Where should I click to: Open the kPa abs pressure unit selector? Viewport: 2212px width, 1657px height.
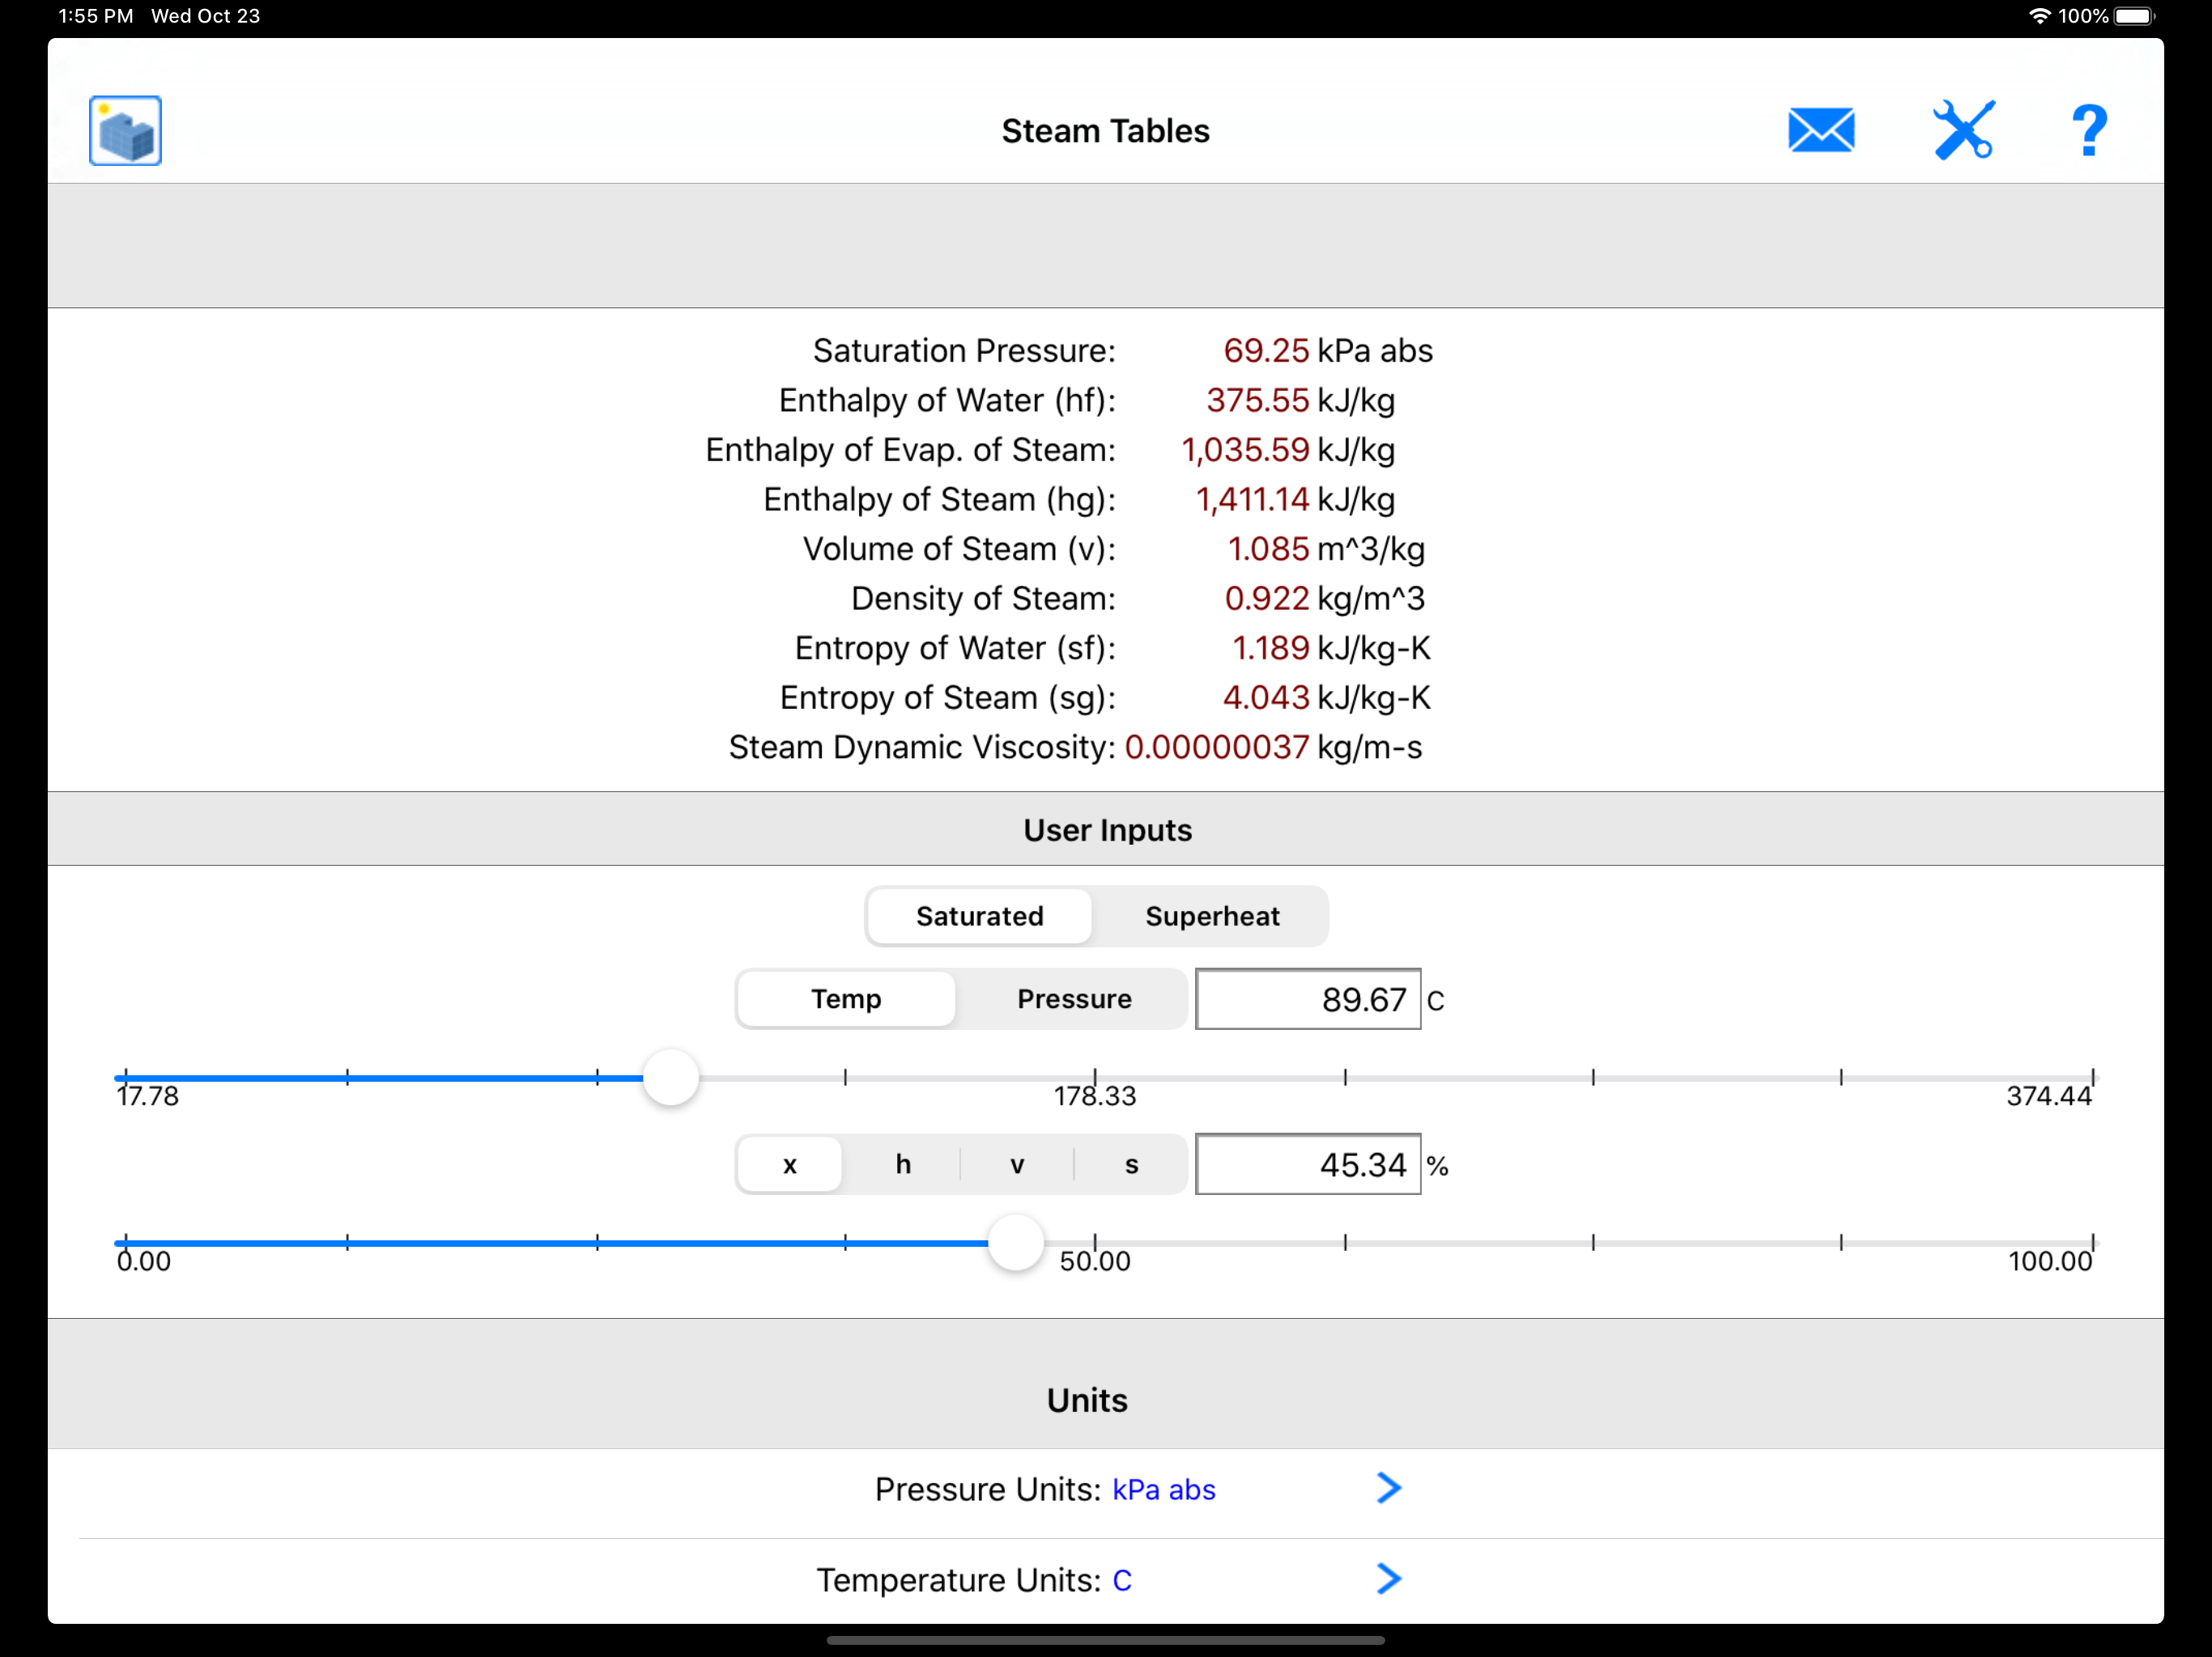pos(1164,1490)
